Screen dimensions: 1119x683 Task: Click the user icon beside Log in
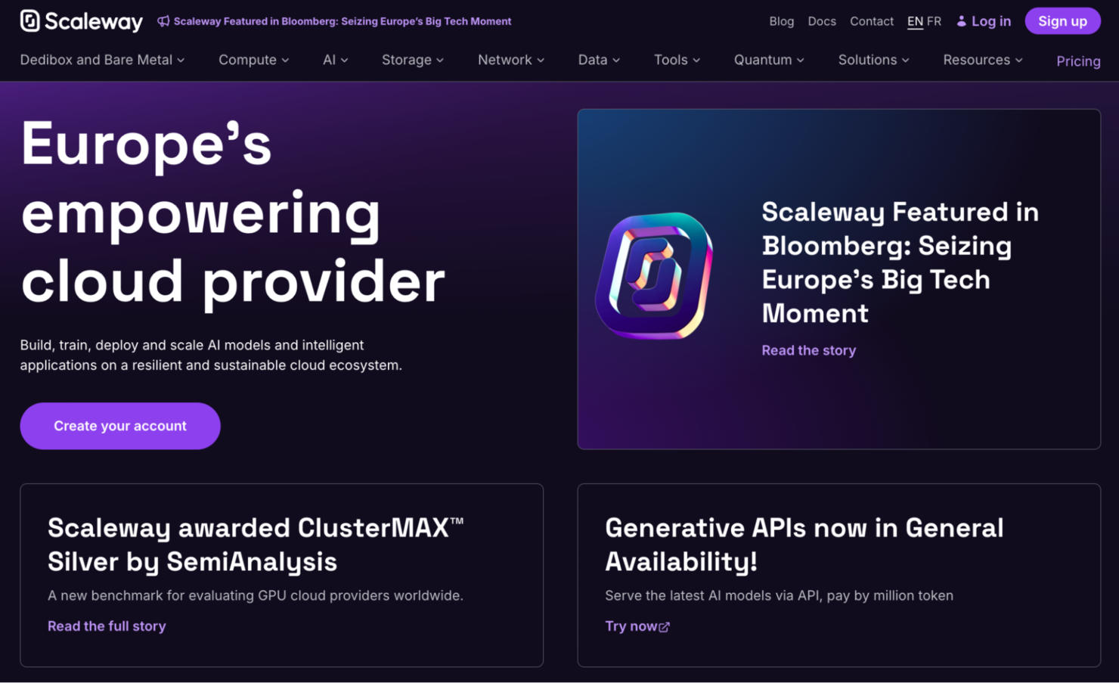tap(961, 21)
